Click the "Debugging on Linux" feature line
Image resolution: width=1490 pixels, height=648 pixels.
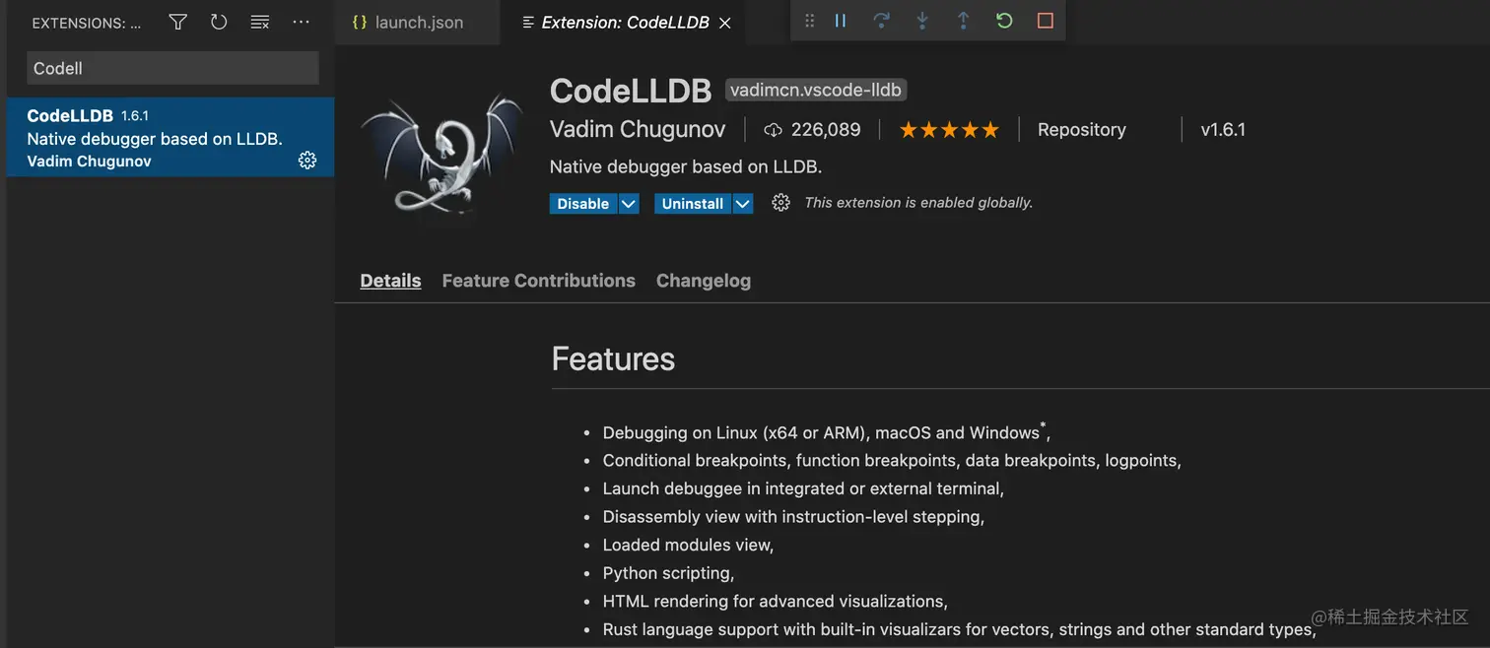[x=826, y=432]
